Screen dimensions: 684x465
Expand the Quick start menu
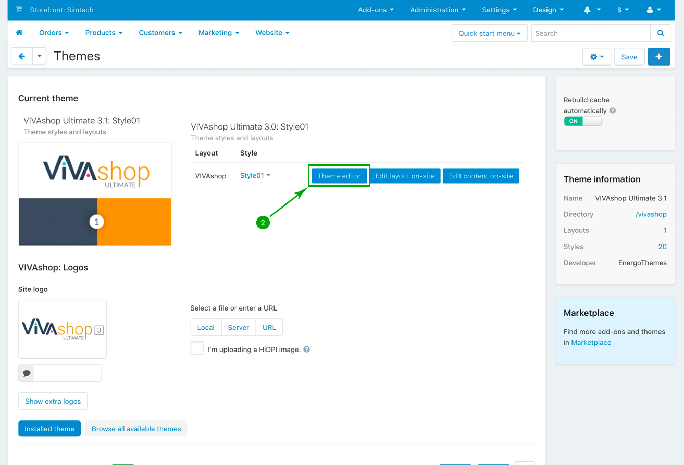tap(490, 33)
